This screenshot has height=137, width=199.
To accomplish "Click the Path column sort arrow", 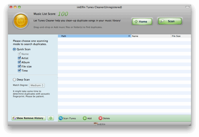I will (129, 36).
